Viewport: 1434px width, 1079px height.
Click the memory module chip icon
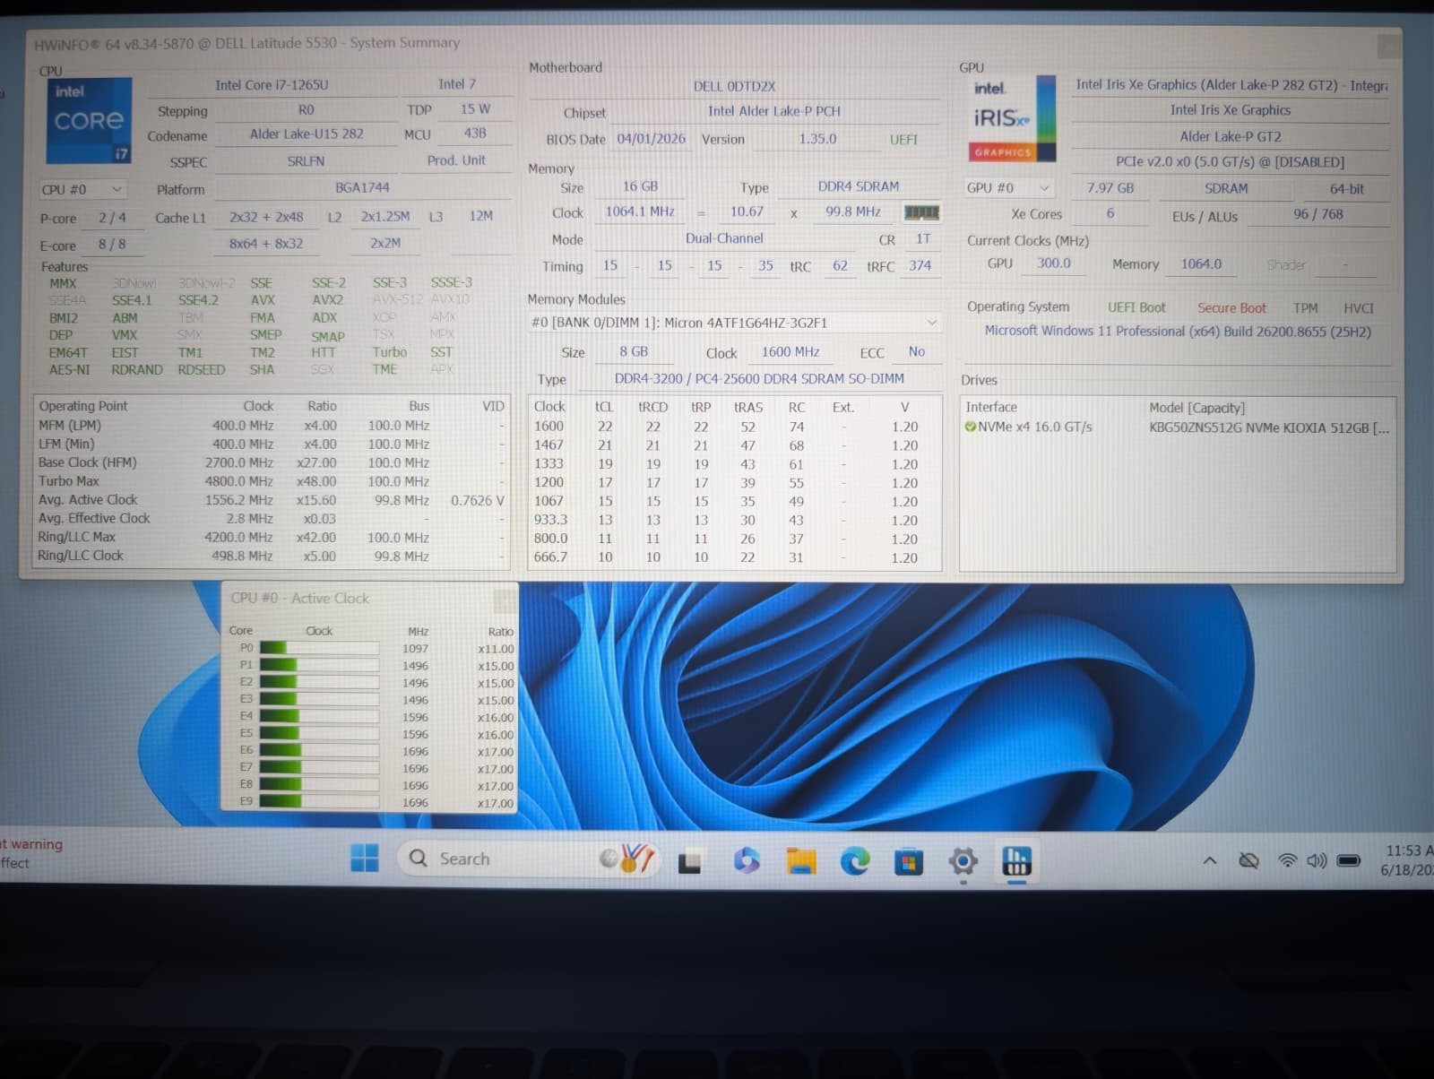click(x=921, y=212)
